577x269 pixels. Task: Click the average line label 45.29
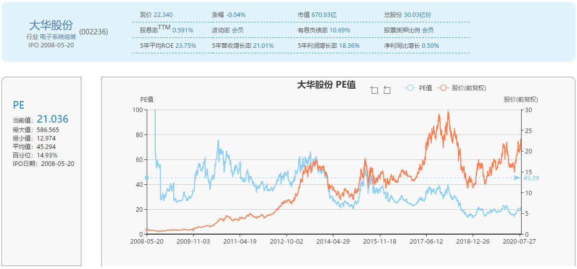coord(531,178)
